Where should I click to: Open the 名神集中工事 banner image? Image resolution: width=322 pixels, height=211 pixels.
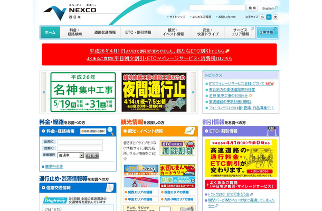click(x=83, y=92)
